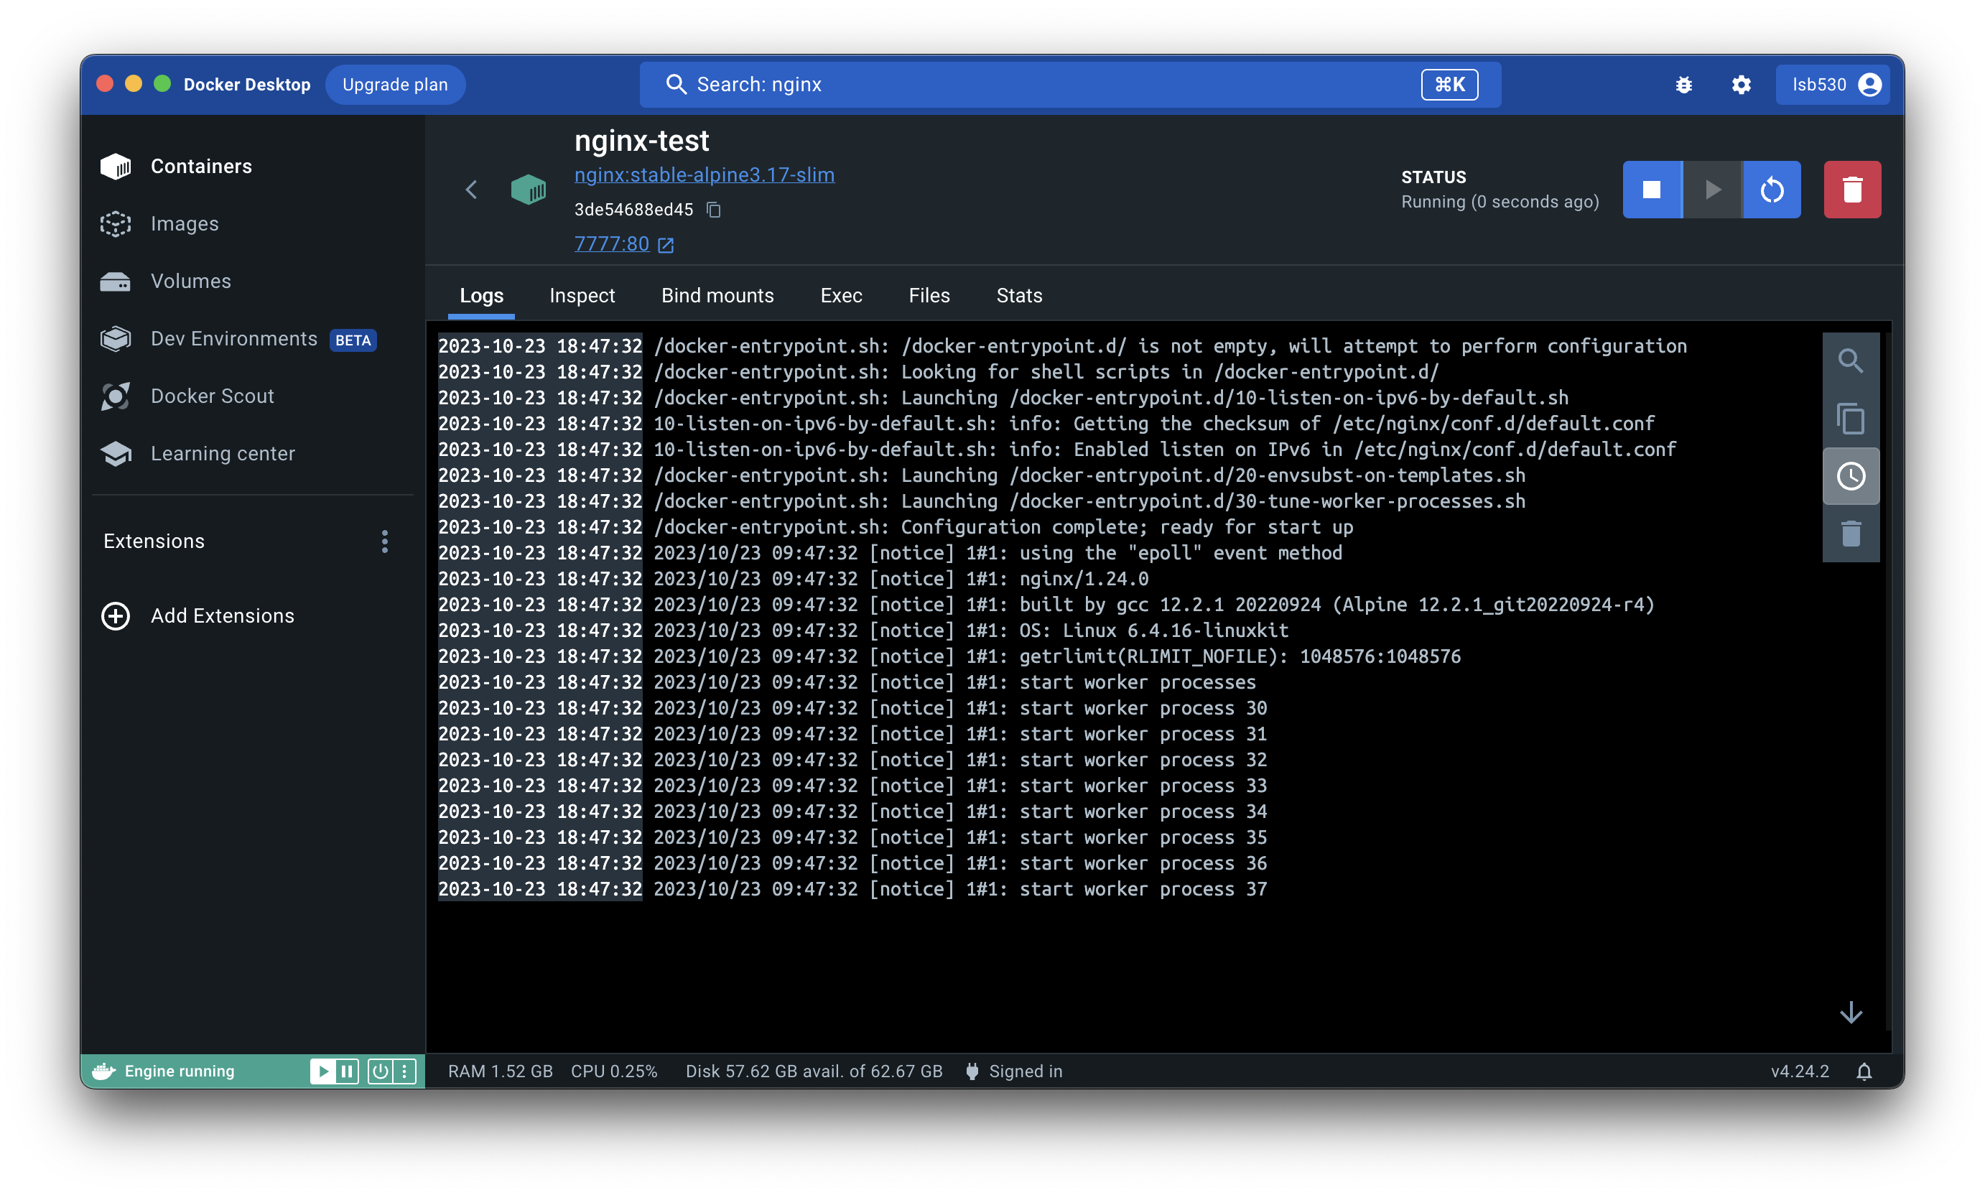Restart the nginx-test container
The image size is (1985, 1195).
(x=1772, y=190)
